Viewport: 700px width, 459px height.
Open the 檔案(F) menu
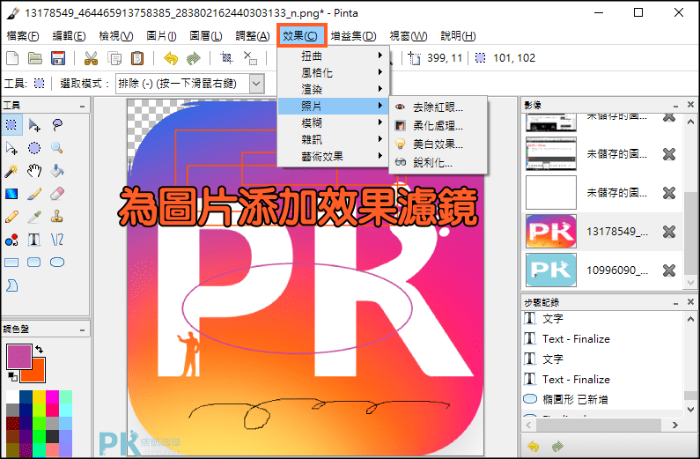point(23,36)
